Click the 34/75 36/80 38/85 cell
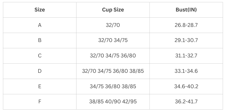Viewport: 225px width, 112px height. [113, 86]
